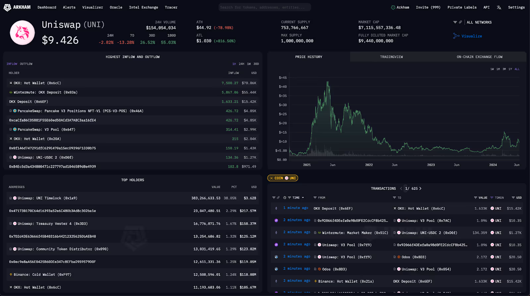Image resolution: width=530 pixels, height=296 pixels.
Task: Click the Wintermute logo in the OKX Deposit inflow row
Action: [11, 92]
